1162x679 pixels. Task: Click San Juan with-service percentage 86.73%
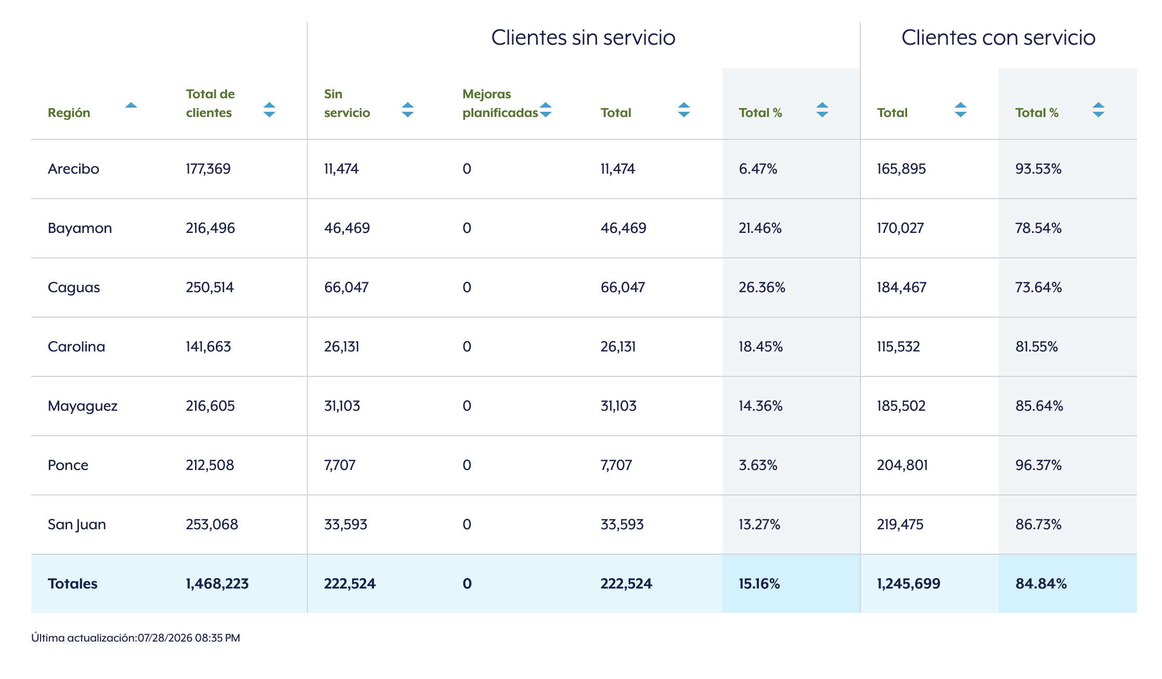point(1038,525)
